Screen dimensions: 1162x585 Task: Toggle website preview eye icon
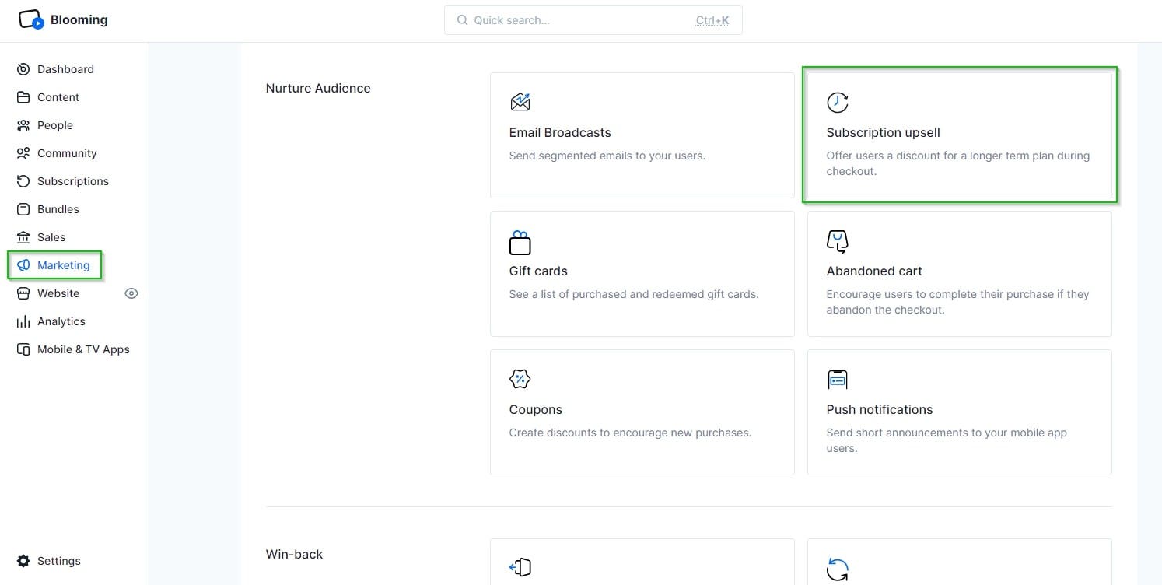131,293
